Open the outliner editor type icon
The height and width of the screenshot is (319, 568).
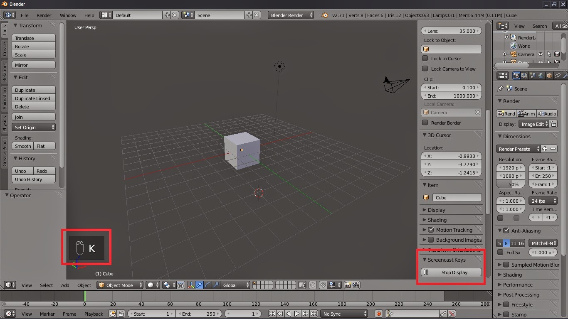503,26
